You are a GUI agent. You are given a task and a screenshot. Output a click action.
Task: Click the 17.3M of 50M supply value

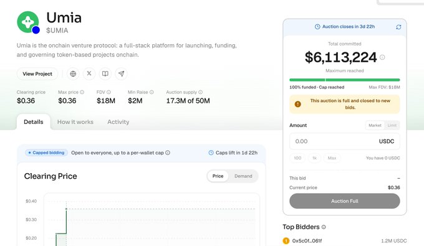[188, 101]
